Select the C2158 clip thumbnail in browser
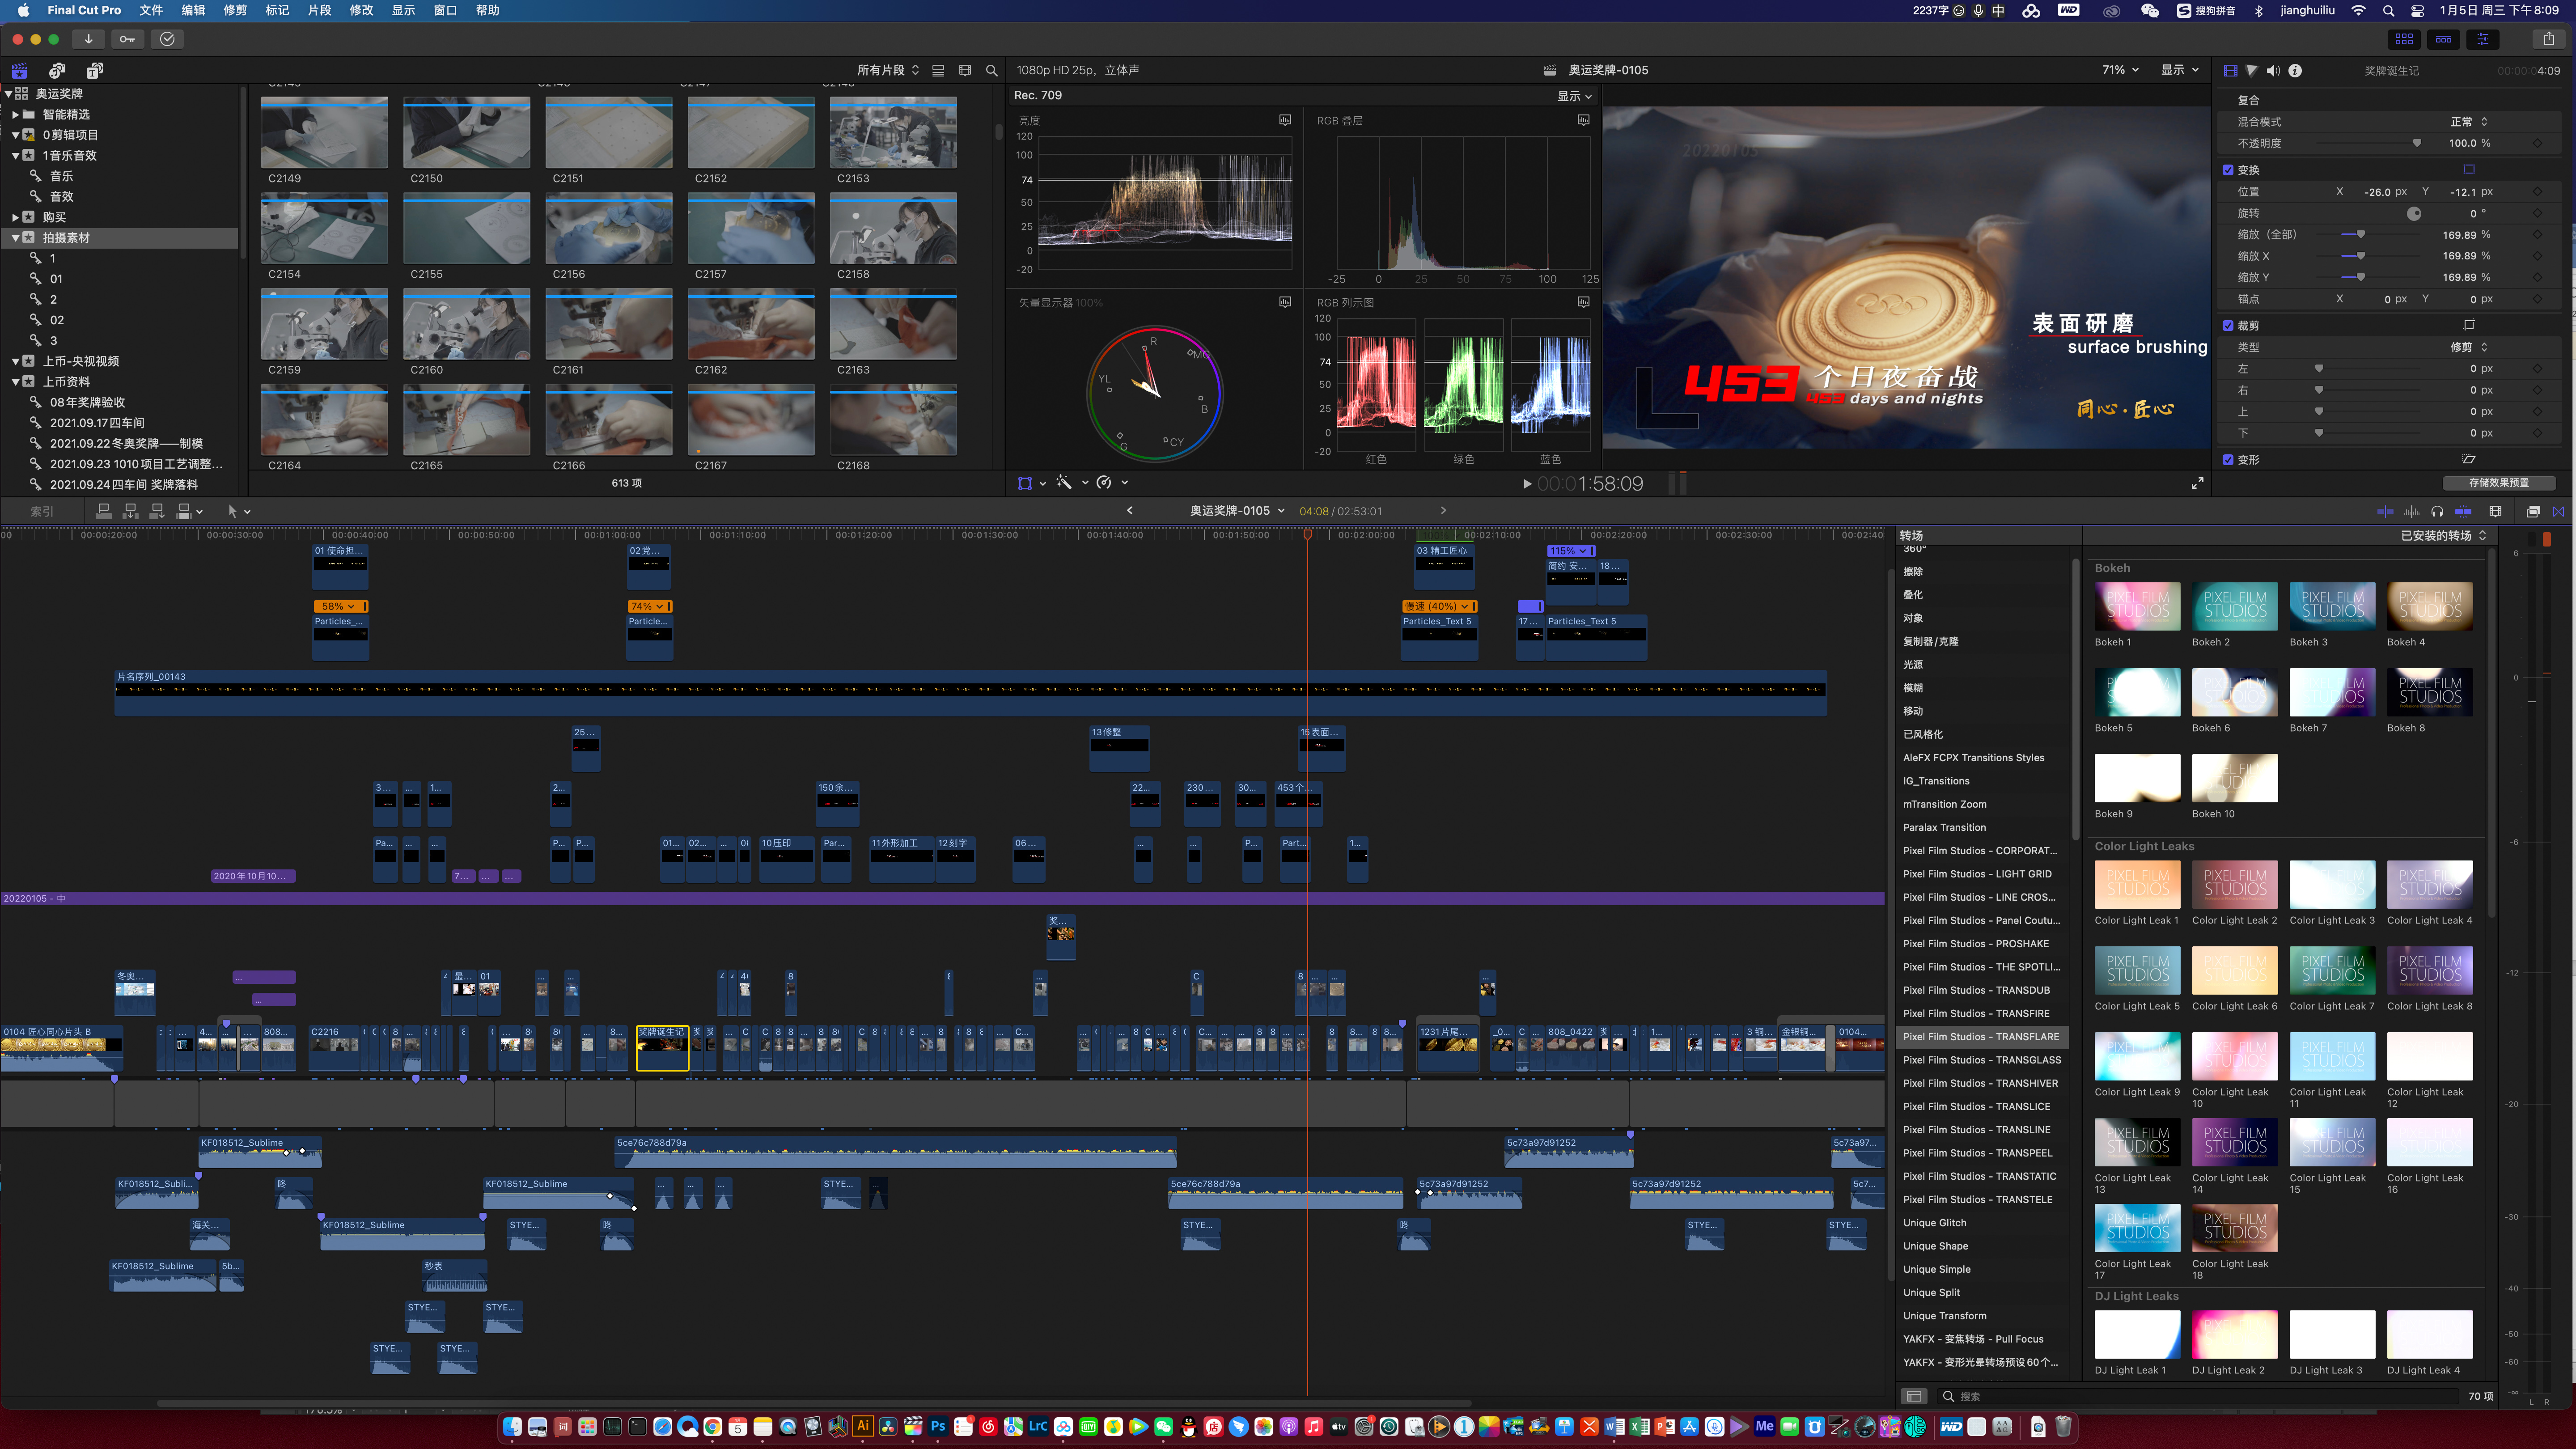 pos(893,229)
